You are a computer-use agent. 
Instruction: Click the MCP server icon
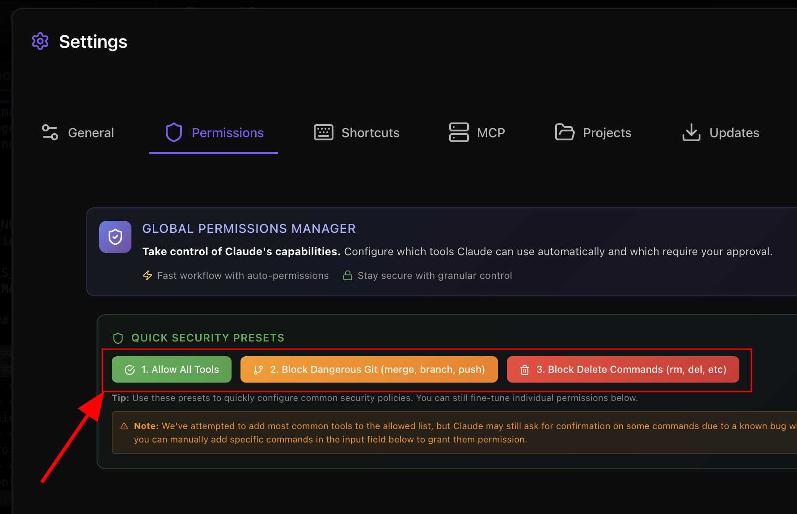(459, 132)
